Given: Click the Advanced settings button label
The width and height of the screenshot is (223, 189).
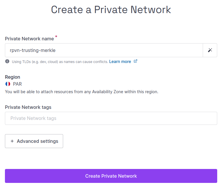Looking at the screenshot, I should tap(37, 141).
